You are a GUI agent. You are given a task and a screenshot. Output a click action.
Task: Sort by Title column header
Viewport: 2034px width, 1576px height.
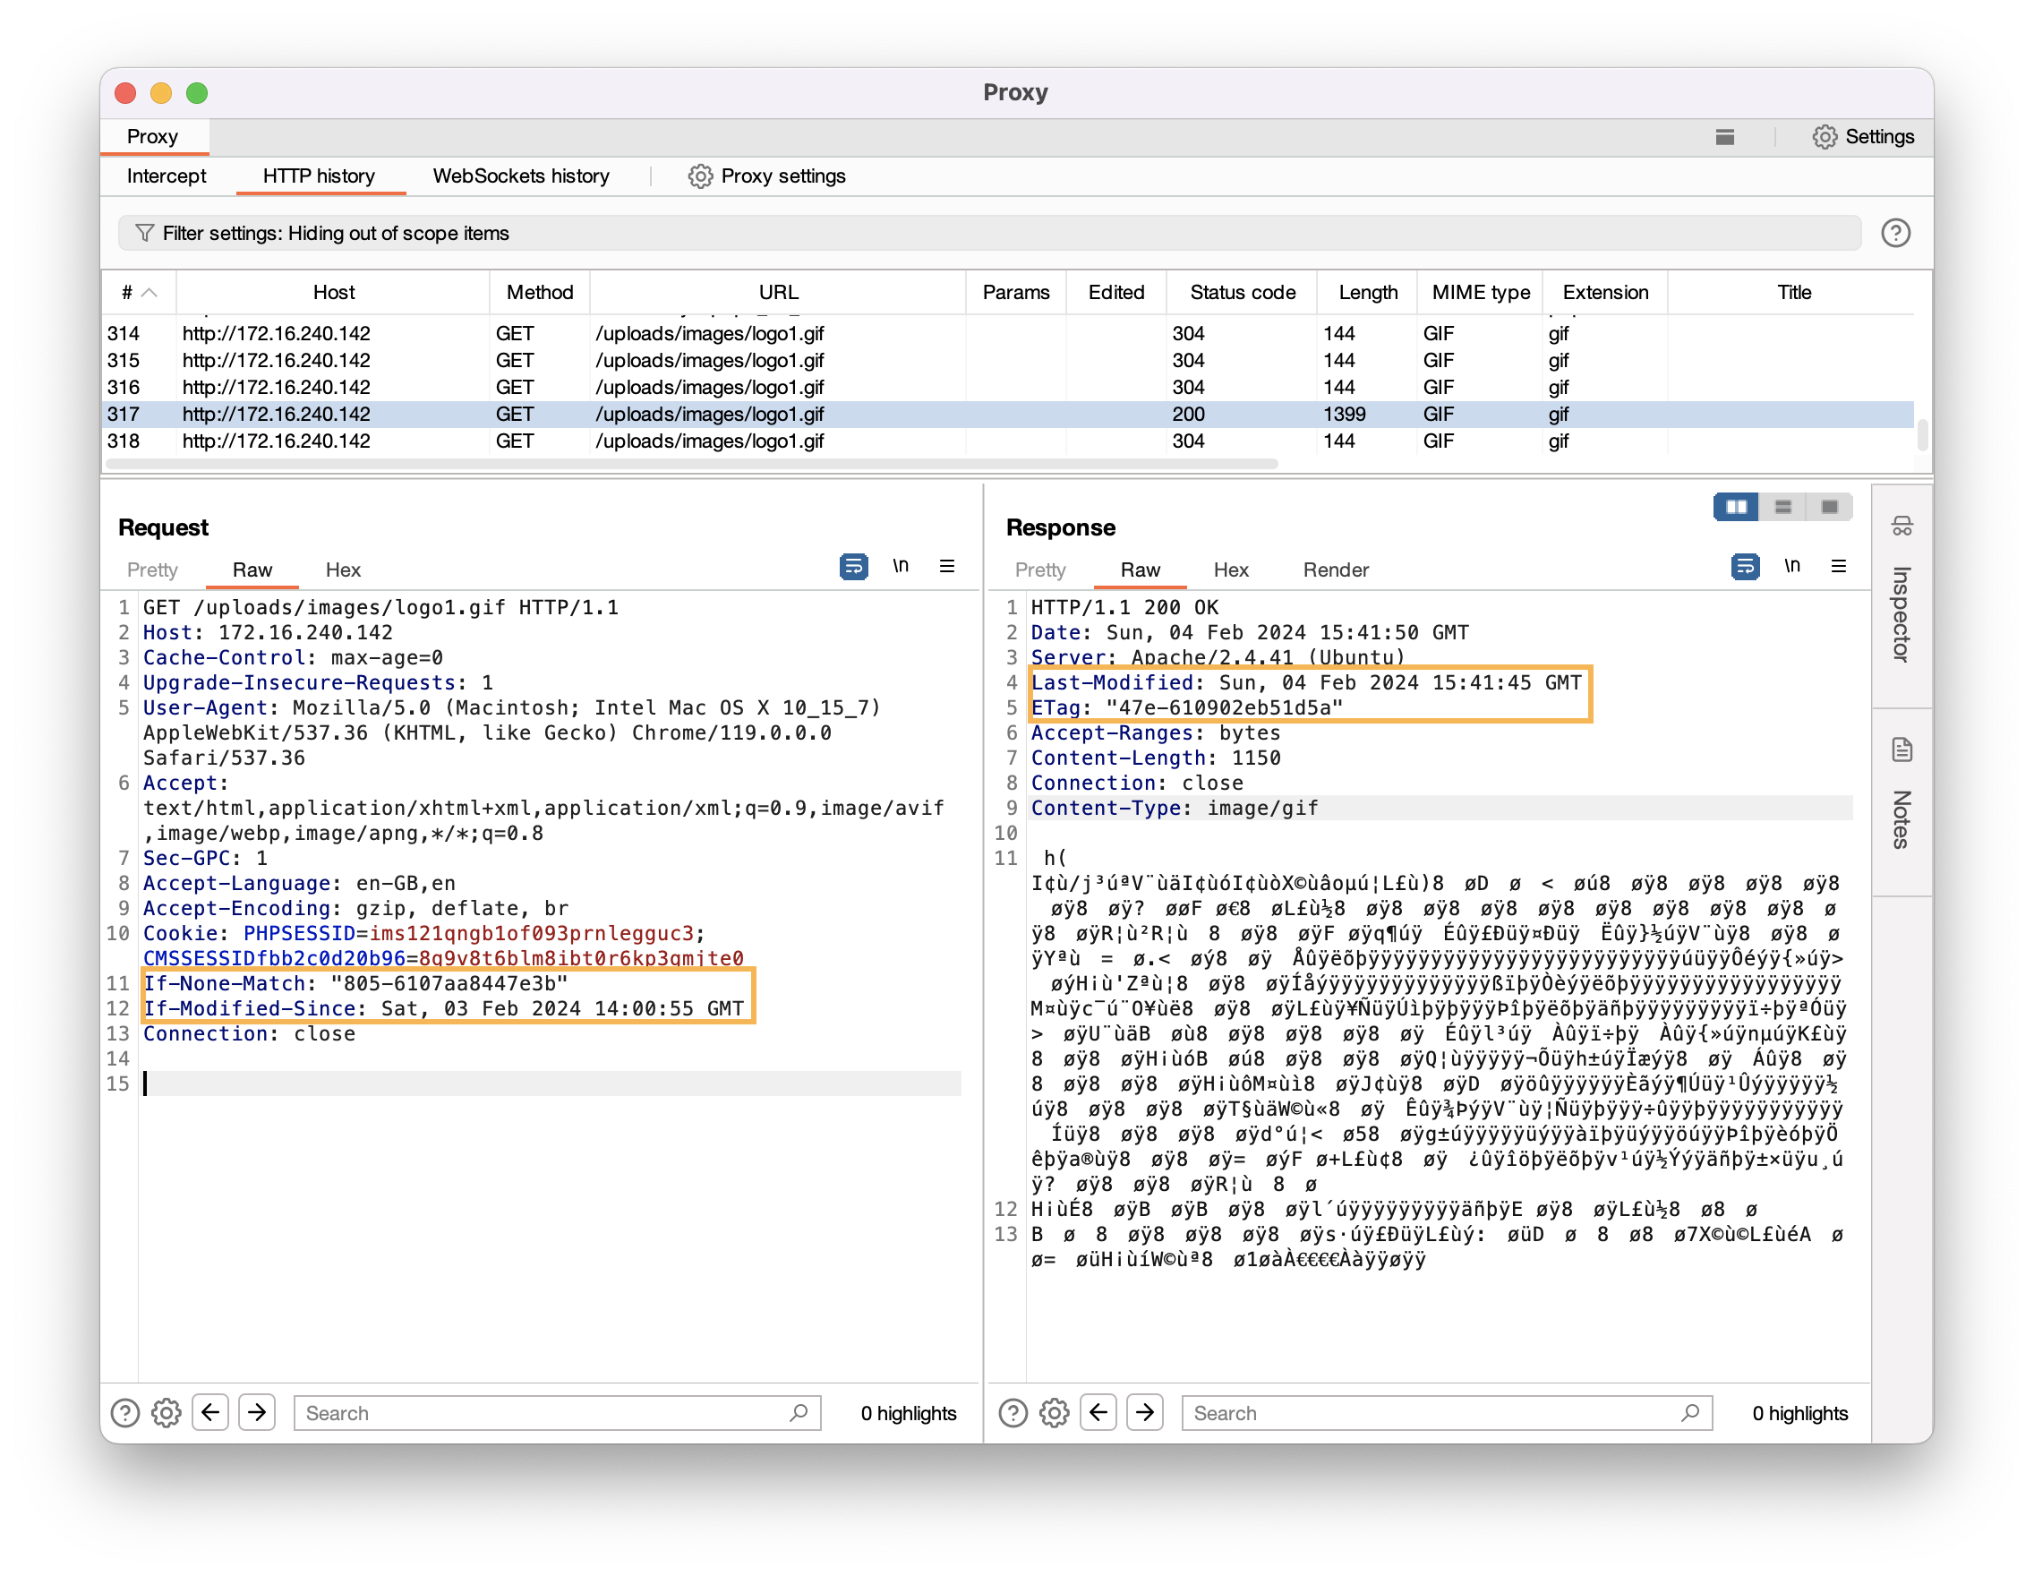tap(1793, 293)
